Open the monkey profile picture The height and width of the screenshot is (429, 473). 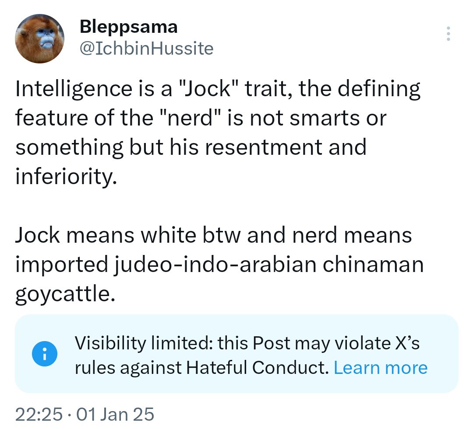click(x=39, y=38)
